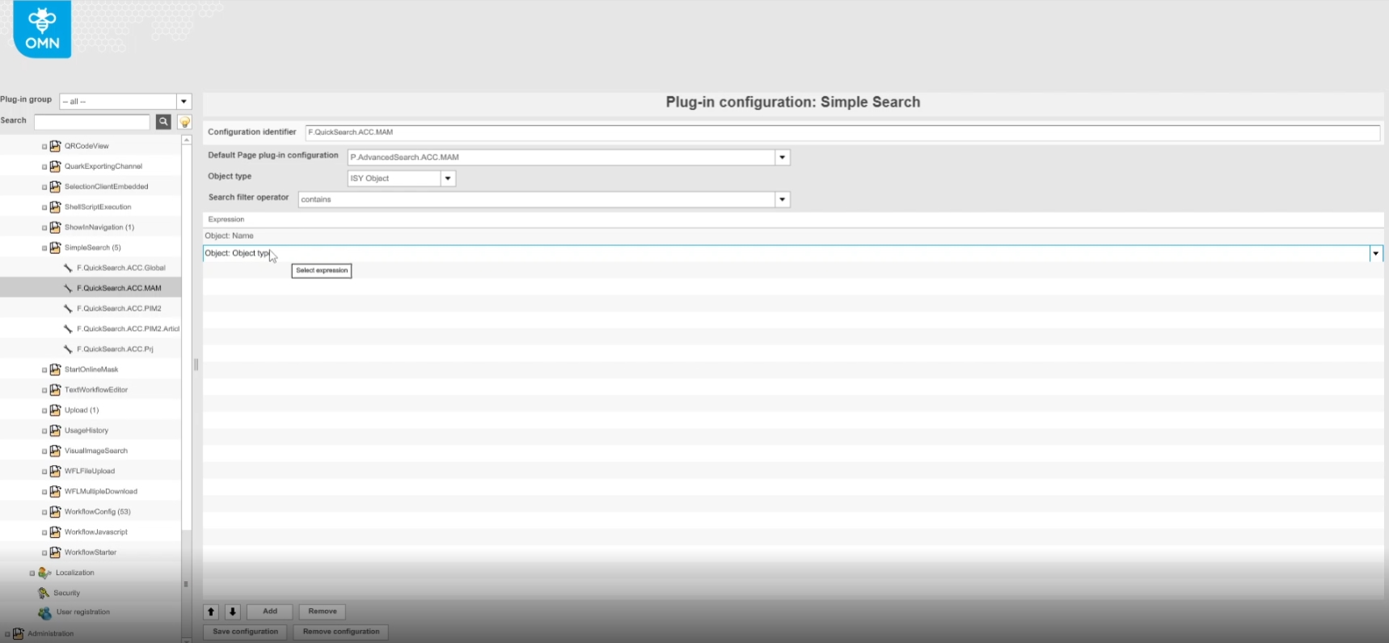Select the WorkflowStarter tree item label
Screen dimensions: 1389x643
coord(91,552)
